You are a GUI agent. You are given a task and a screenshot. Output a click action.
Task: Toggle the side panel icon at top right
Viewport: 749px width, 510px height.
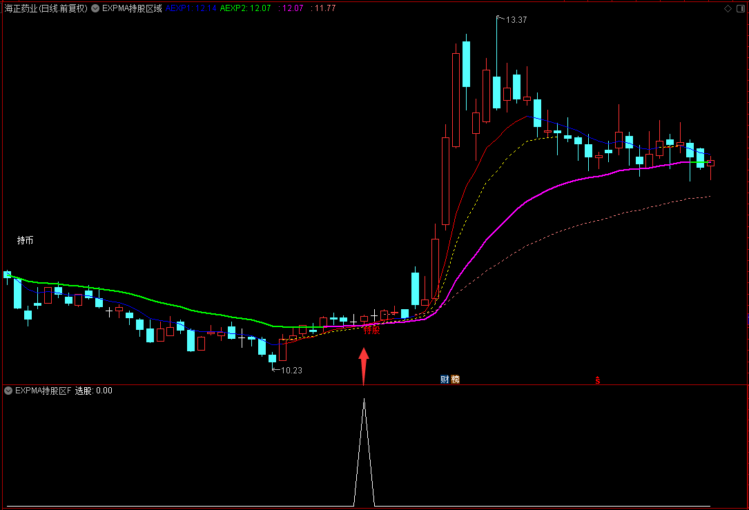click(x=741, y=8)
